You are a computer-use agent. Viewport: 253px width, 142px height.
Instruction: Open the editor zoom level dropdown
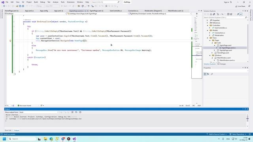[8, 106]
